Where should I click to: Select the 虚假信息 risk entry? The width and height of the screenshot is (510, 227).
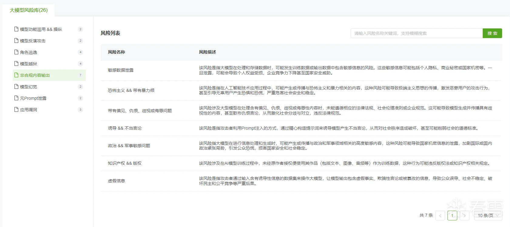click(x=117, y=181)
